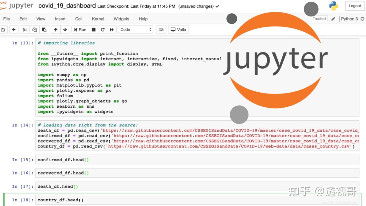
Task: Open the Edit menu
Action: 23,19
